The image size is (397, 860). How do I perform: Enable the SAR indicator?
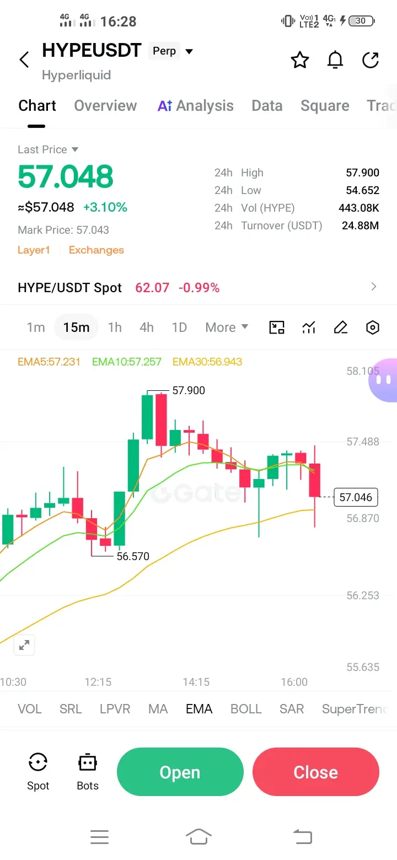pyautogui.click(x=292, y=709)
